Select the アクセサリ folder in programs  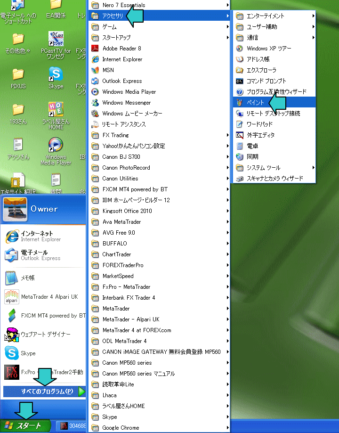159,16
